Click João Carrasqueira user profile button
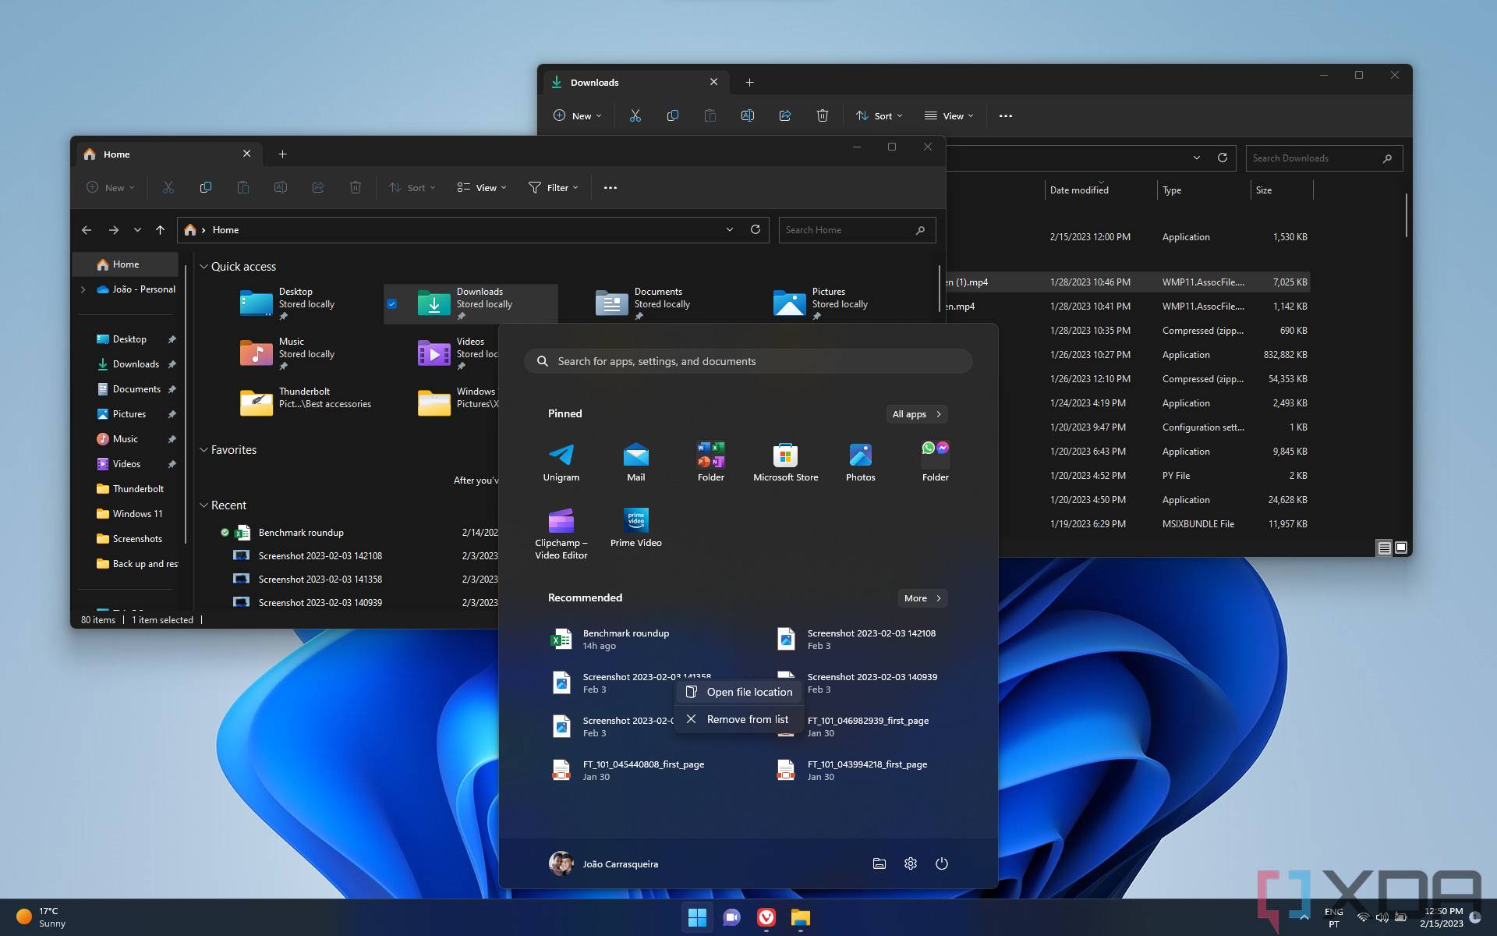The image size is (1497, 936). point(604,863)
